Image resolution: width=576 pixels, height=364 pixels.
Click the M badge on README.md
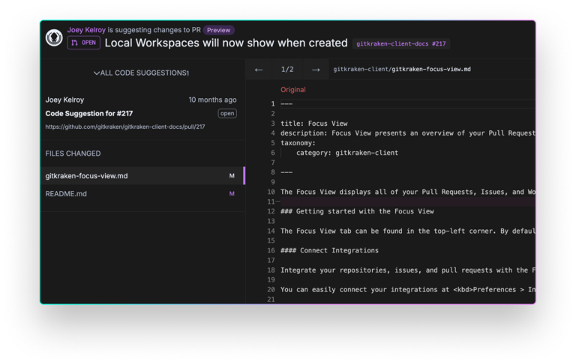click(x=232, y=194)
